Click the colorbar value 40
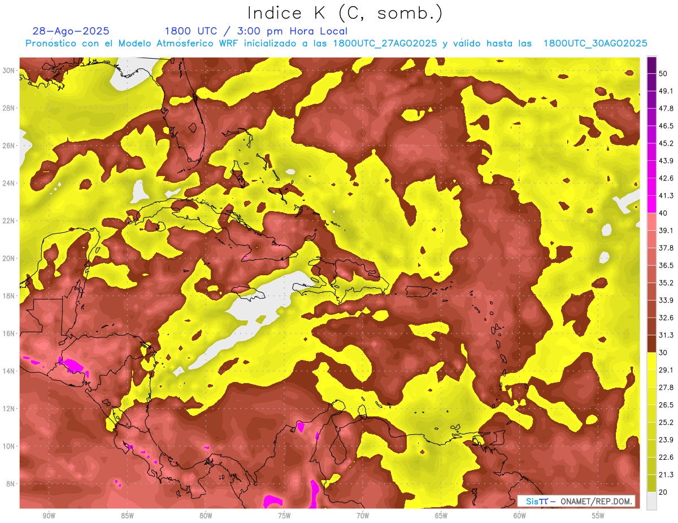The image size is (678, 523). (x=663, y=213)
